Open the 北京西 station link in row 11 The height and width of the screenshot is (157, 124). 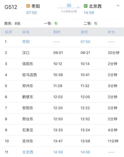click(x=28, y=152)
